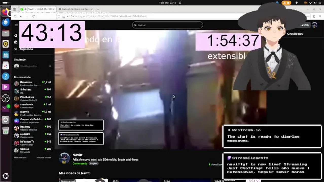This screenshot has height=182, width=324.
Task: Click the Navitt channel name
Action: click(x=77, y=155)
